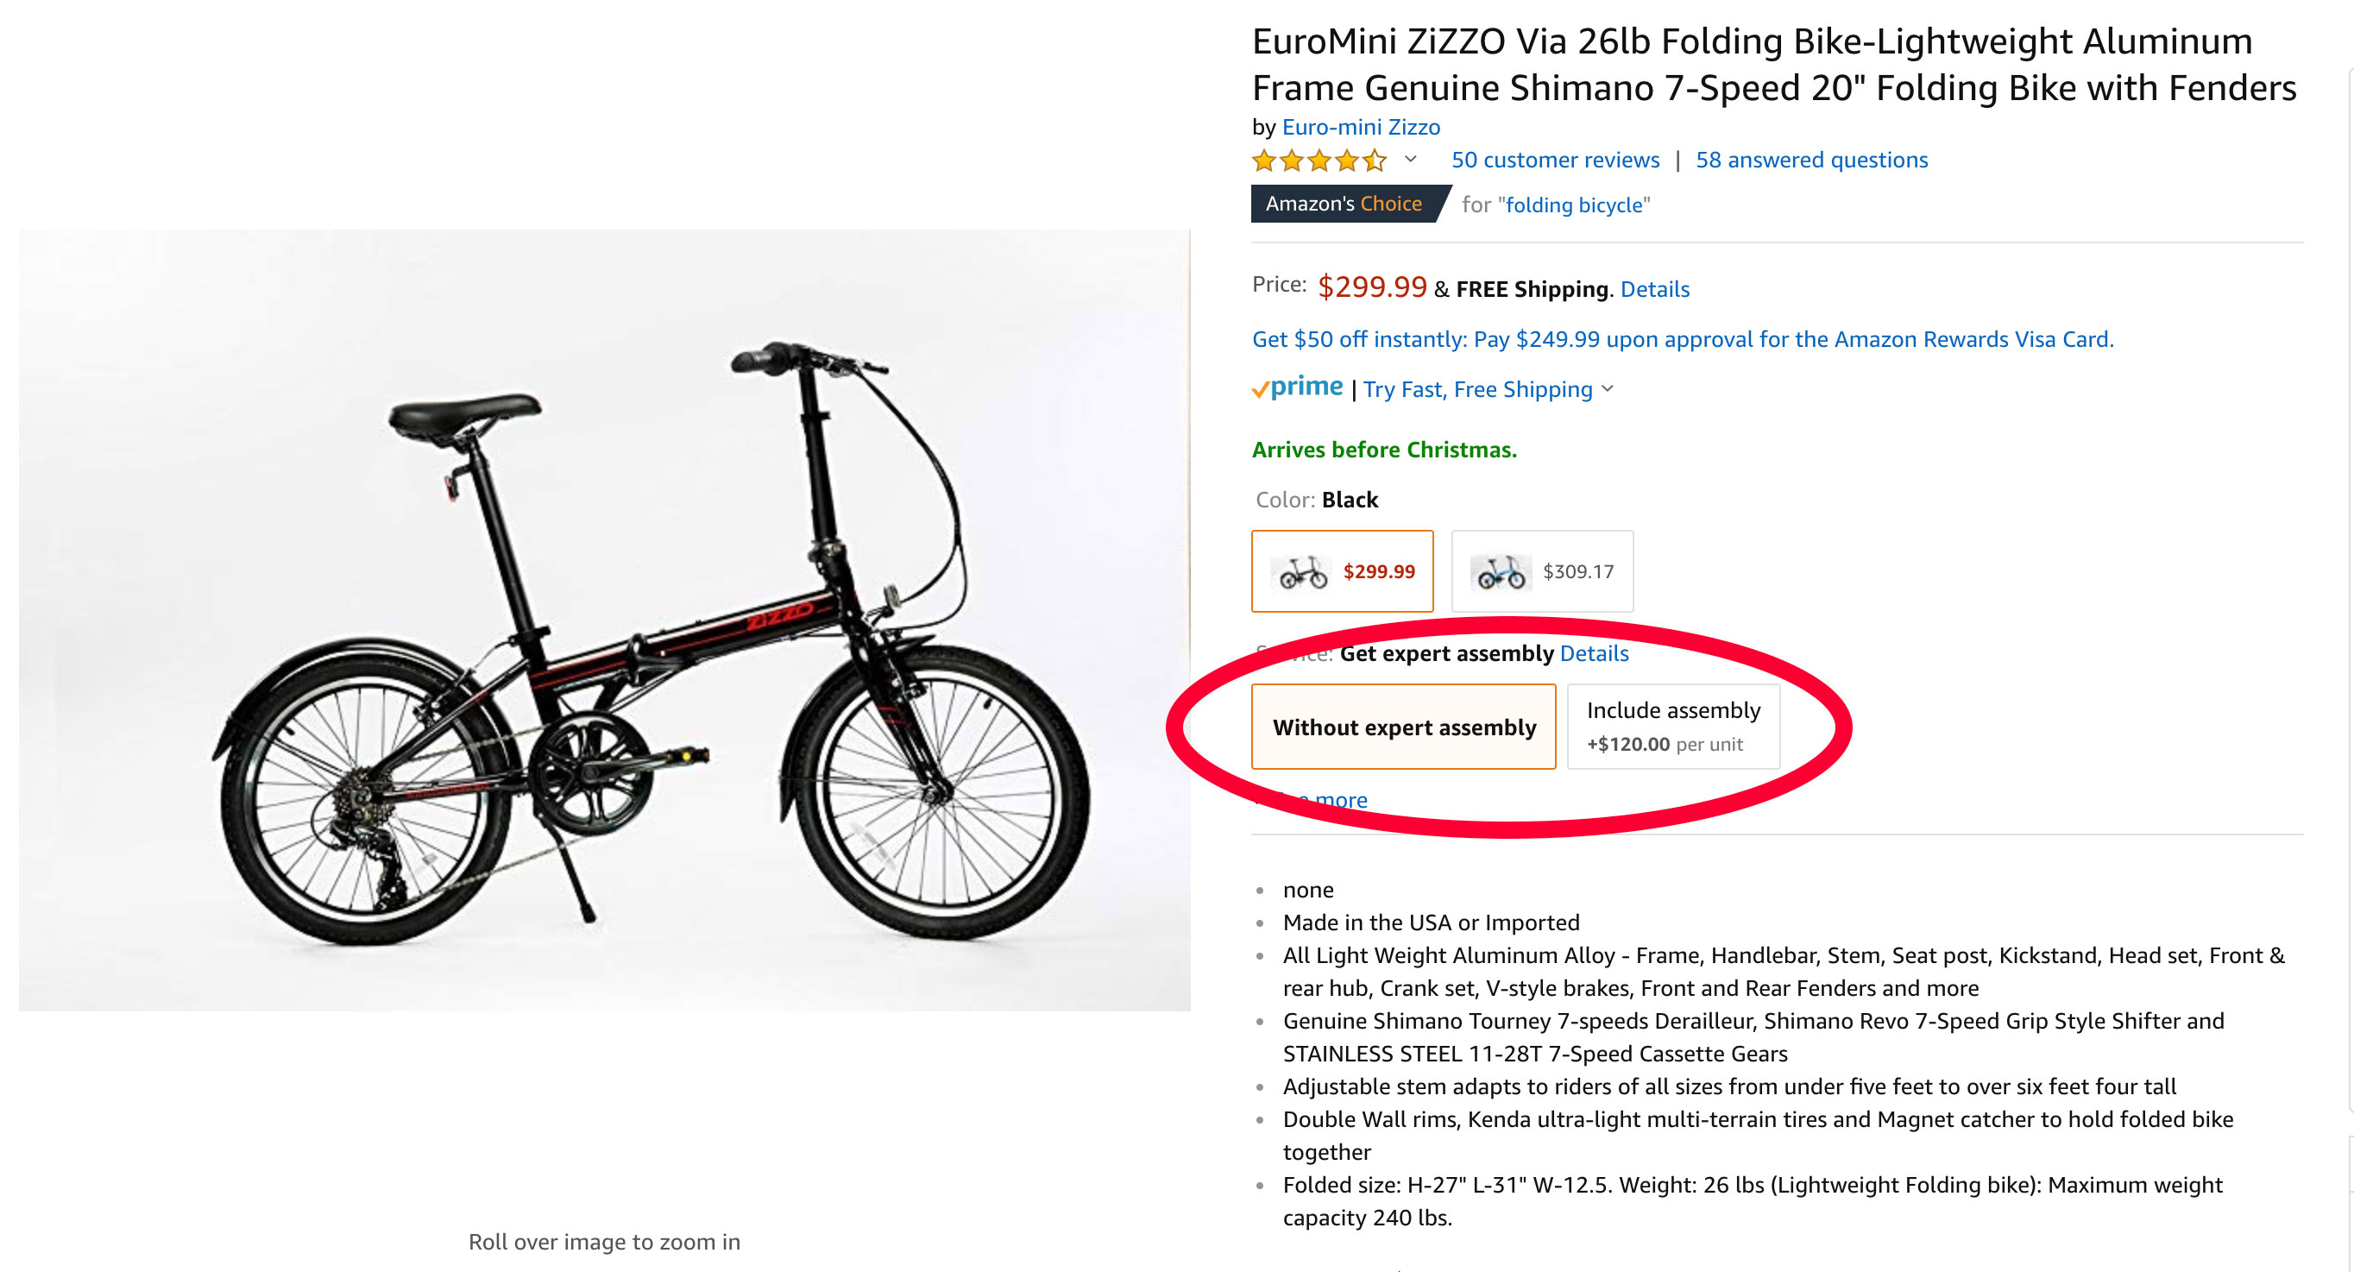Screen dimensions: 2354x1272
Task: Select the blue bike $309.17 option
Action: tap(1542, 571)
